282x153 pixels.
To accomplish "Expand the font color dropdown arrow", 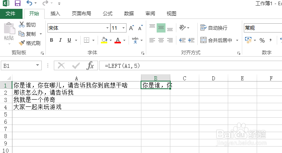I will [x=124, y=40].
